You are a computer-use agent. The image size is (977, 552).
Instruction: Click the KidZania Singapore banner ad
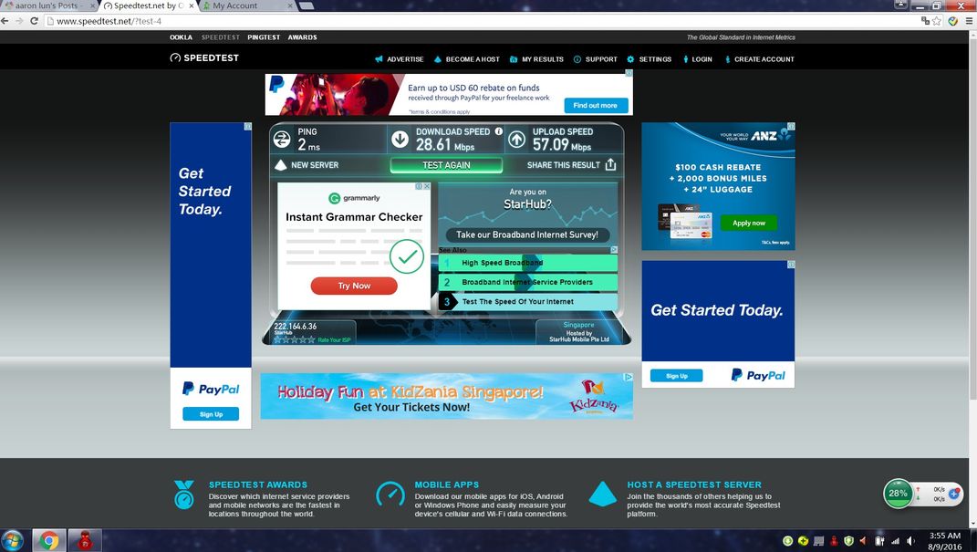(447, 396)
